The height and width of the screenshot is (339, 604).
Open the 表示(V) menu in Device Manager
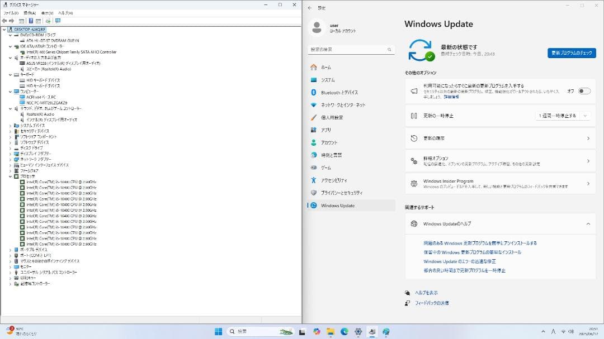(48, 12)
